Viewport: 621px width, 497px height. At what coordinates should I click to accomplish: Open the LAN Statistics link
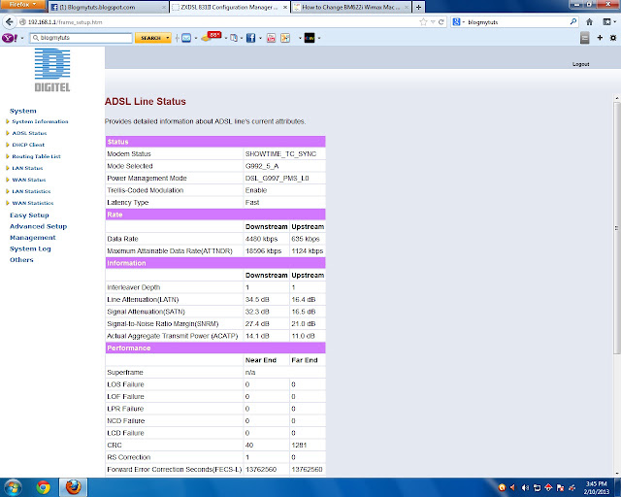(x=31, y=191)
